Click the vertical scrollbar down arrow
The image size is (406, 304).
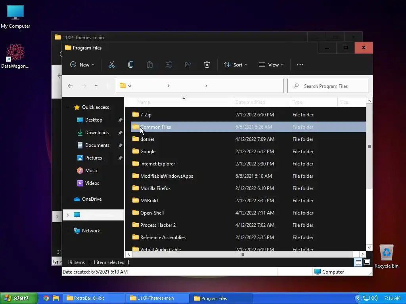(x=370, y=247)
